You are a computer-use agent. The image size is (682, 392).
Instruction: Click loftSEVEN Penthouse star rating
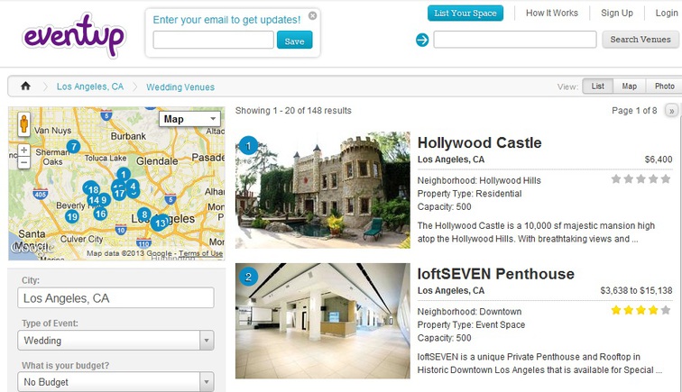[641, 310]
